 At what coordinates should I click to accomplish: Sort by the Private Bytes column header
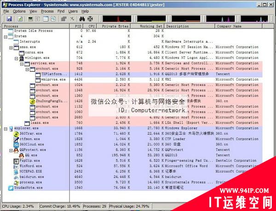tap(114, 26)
